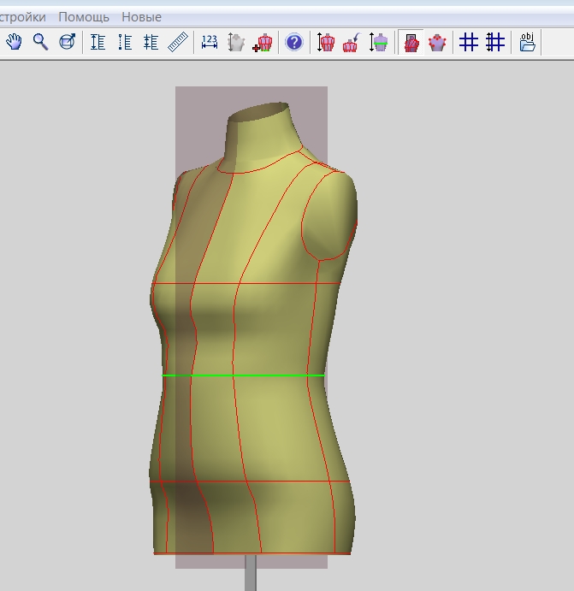Open an OBJ file via folder icon
Viewport: 574px width, 591px height.
(527, 42)
